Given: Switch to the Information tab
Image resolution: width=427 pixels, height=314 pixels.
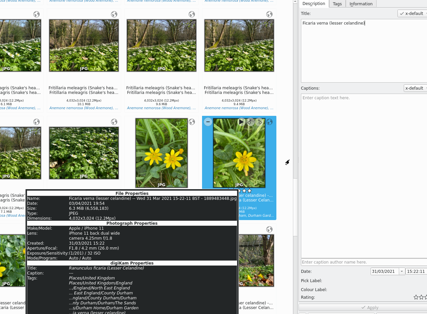Looking at the screenshot, I should tap(361, 4).
